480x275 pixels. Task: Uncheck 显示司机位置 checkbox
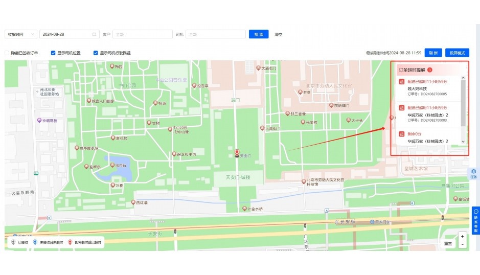53,53
